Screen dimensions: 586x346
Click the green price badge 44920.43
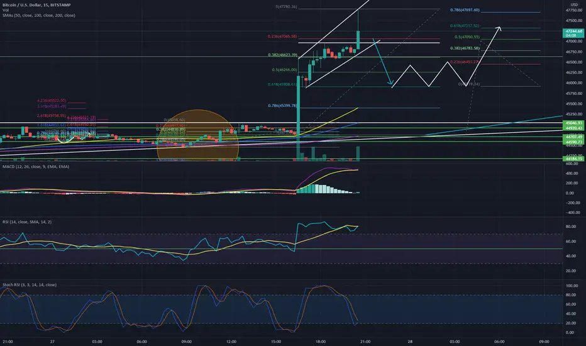click(573, 128)
